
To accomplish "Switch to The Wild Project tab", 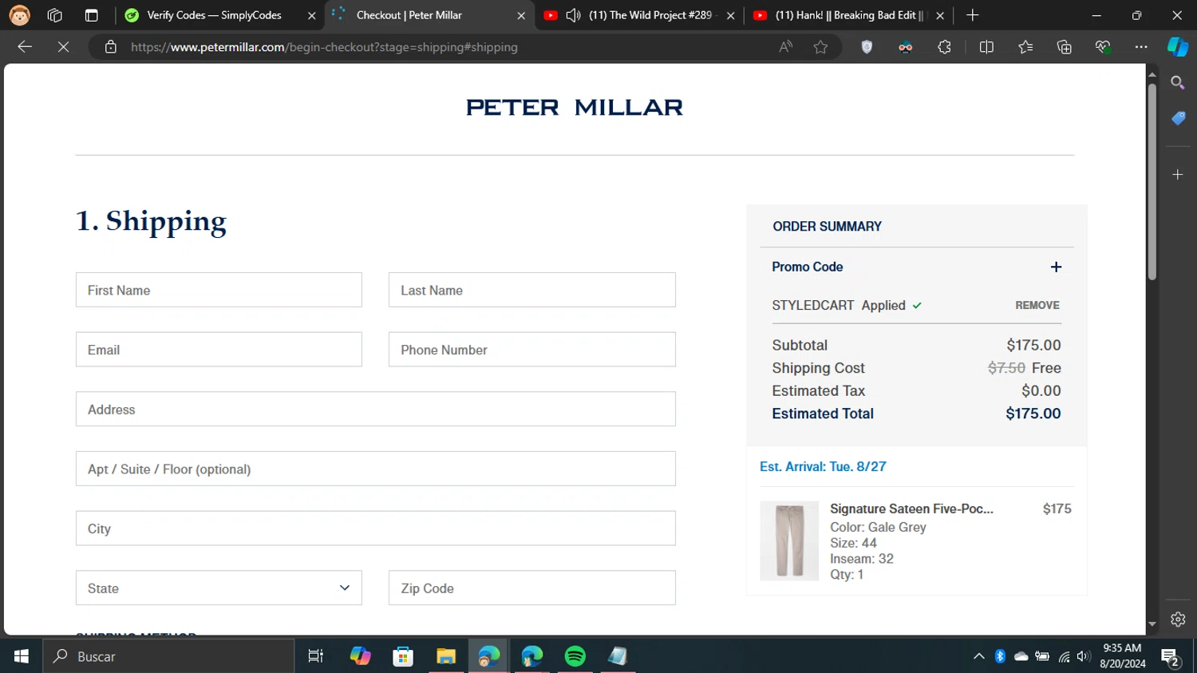I will (x=650, y=15).
